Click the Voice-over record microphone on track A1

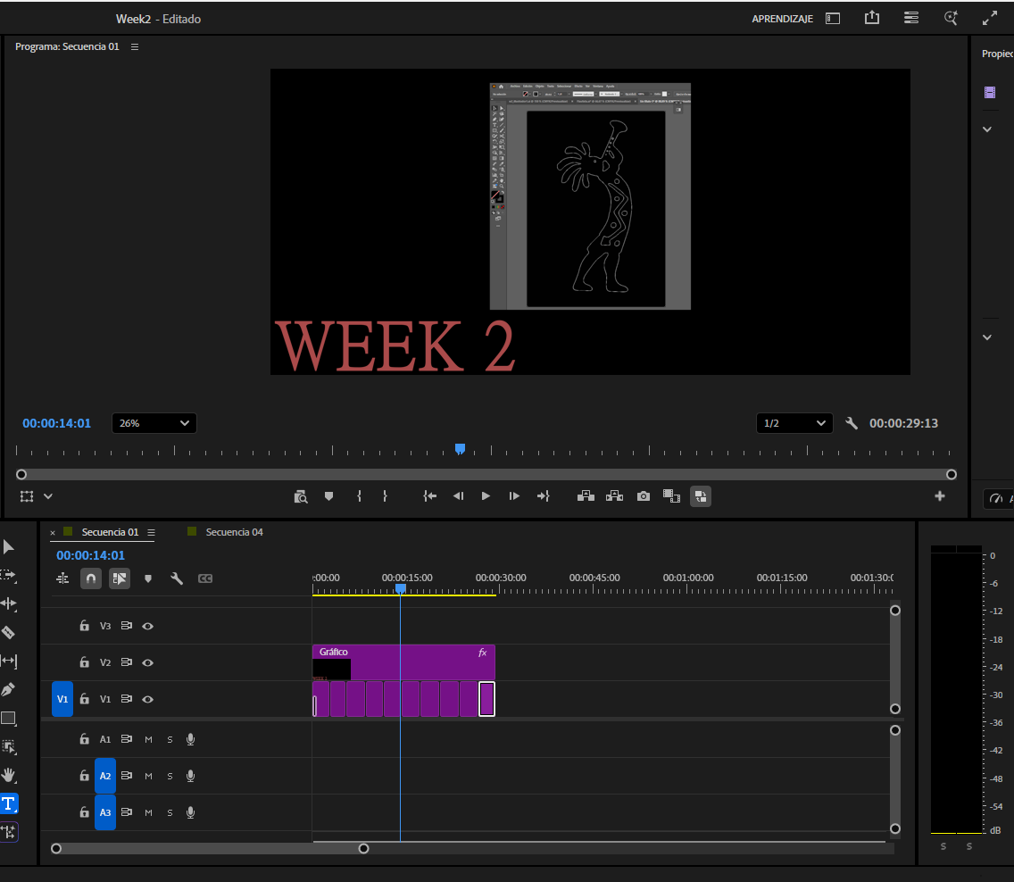pyautogui.click(x=190, y=738)
